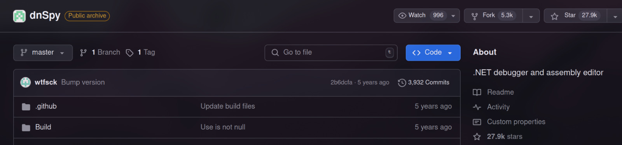
Task: Click the dnSpy repository avatar icon
Action: (19, 16)
